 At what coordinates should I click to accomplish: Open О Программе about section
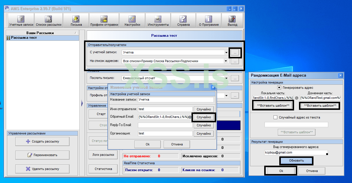209,20
